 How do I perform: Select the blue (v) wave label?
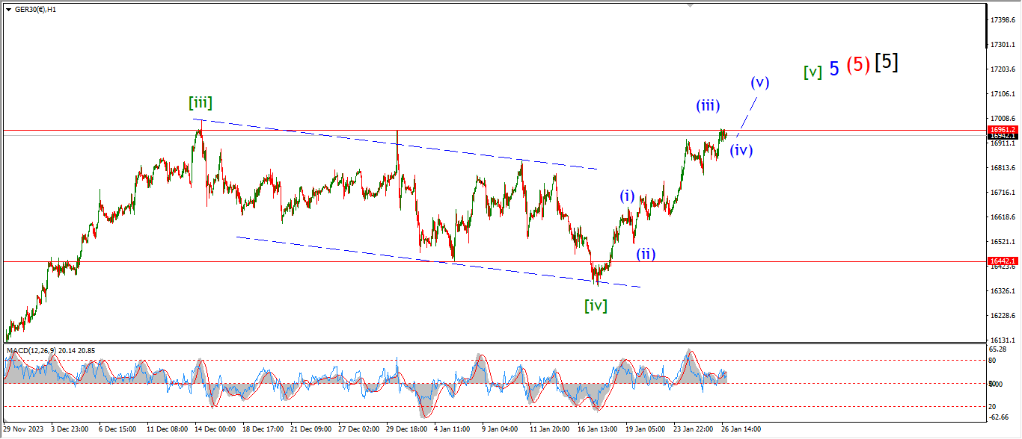pos(759,82)
